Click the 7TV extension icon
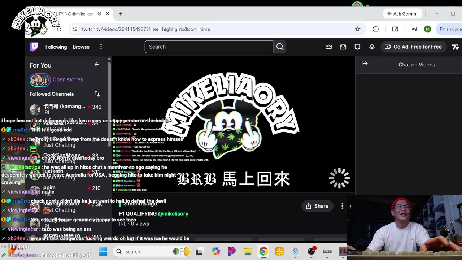Image resolution: width=462 pixels, height=260 pixels. pyautogui.click(x=456, y=47)
